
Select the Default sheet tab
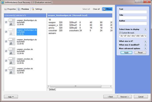[52, 89]
